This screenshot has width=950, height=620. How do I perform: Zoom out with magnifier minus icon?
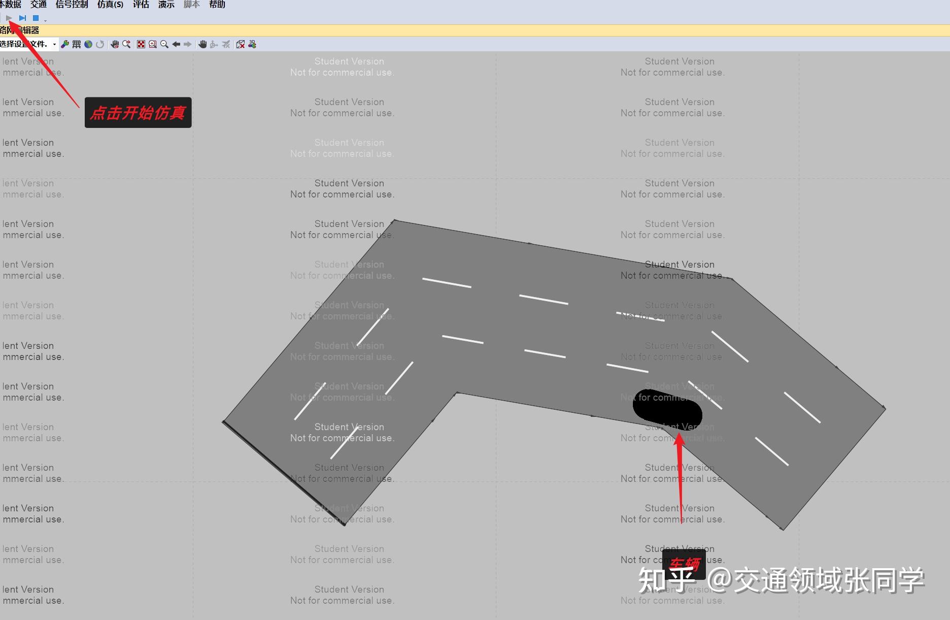[164, 44]
